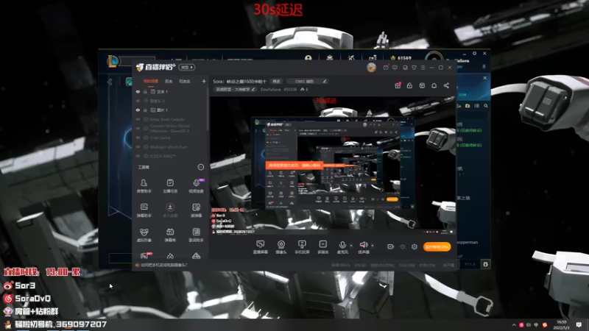Show the Deep Rock Galactic source

pyautogui.click(x=138, y=119)
